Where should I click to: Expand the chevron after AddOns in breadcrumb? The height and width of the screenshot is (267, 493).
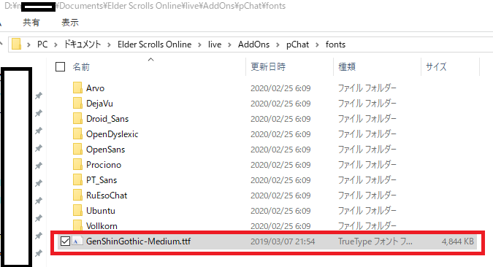(278, 44)
